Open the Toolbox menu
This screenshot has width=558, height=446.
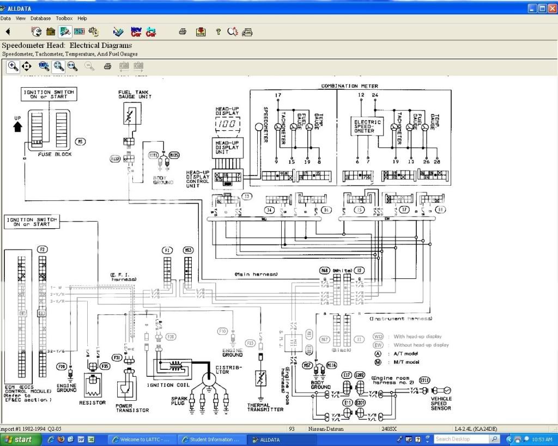(x=64, y=18)
